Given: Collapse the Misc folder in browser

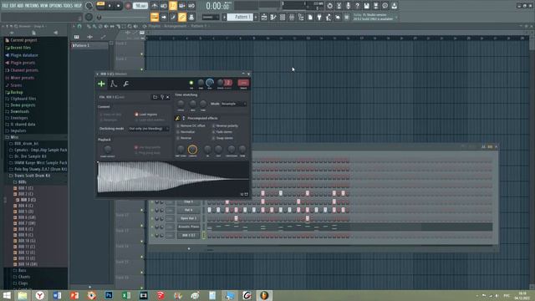Looking at the screenshot, I should (12, 137).
